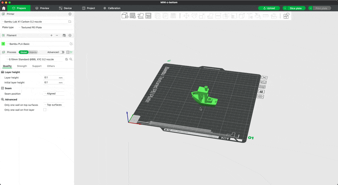Screen dimensions: 338x185
Task: Open the Assembly view icon
Action: [286, 16]
